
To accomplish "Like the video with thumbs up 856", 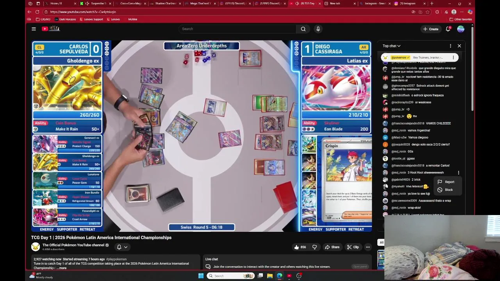I will coord(300,247).
